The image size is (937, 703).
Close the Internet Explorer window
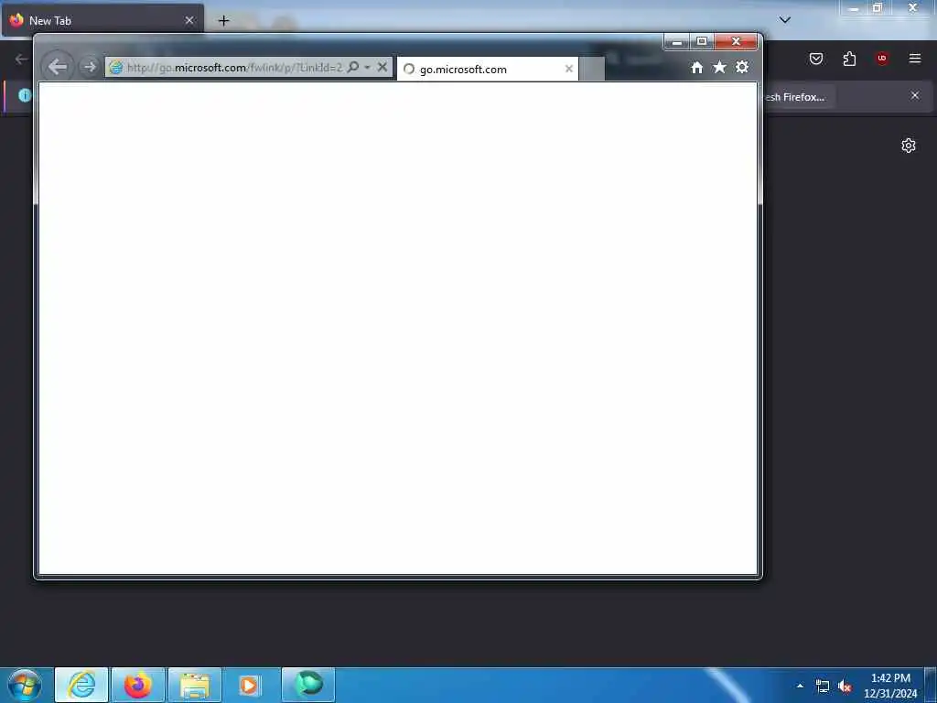pyautogui.click(x=737, y=41)
